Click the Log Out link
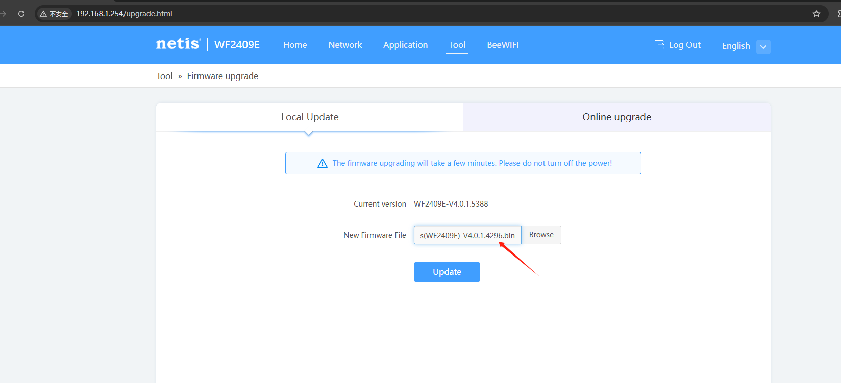The width and height of the screenshot is (841, 383). [684, 45]
